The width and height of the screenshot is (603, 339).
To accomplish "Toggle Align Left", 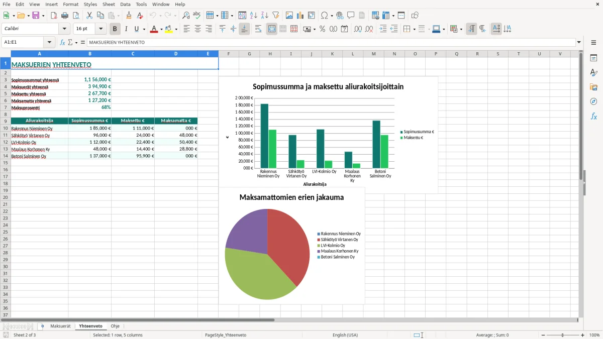I will (187, 29).
